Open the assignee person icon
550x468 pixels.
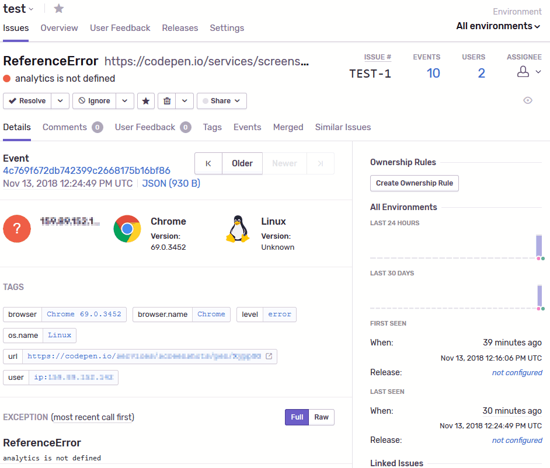[x=524, y=72]
